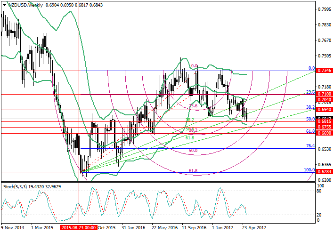Click the blue 61.8 Fibonacci retracement label

(x=310, y=131)
